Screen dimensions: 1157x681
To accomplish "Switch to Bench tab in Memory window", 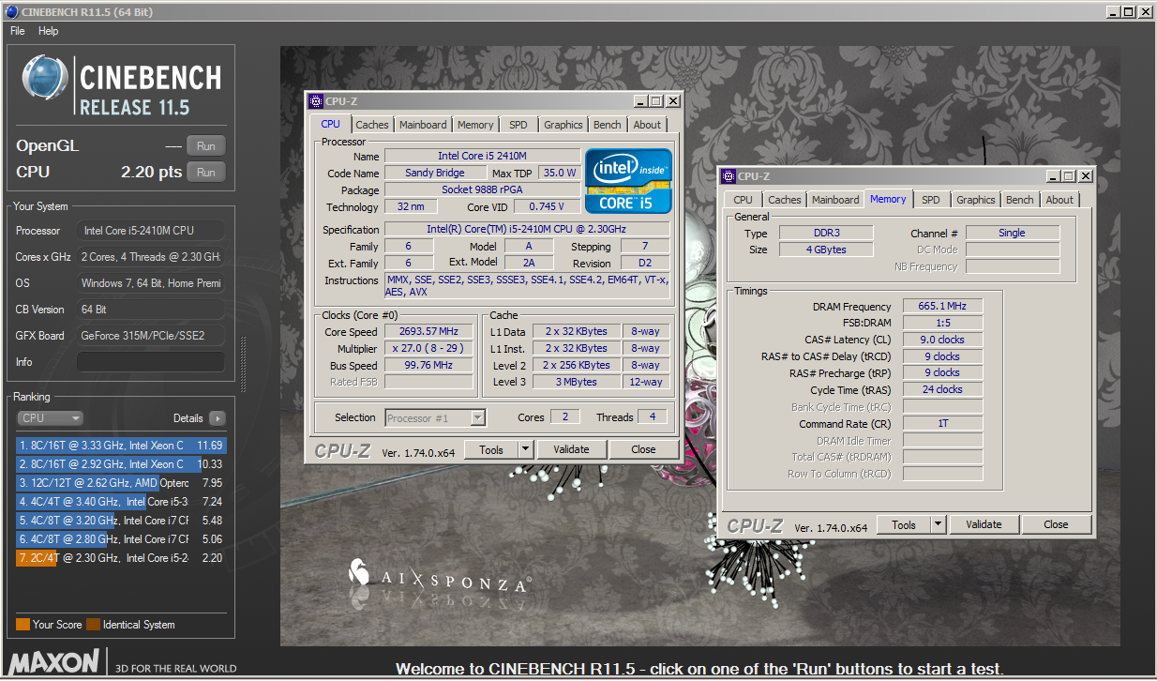I will click(x=1020, y=200).
